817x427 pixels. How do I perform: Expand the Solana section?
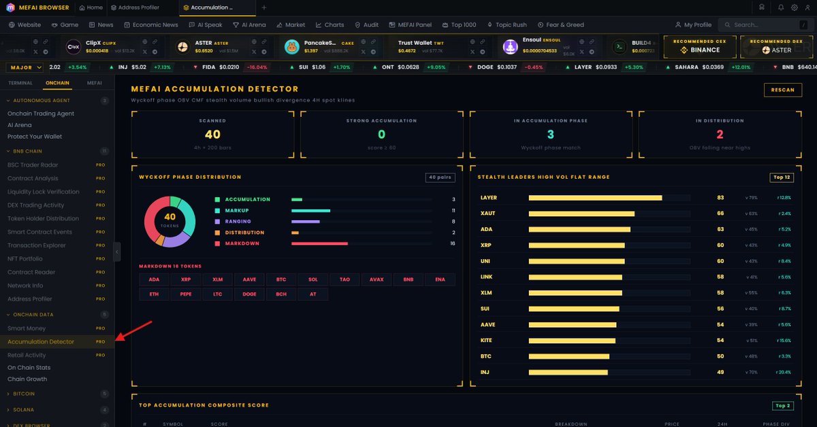click(x=57, y=410)
